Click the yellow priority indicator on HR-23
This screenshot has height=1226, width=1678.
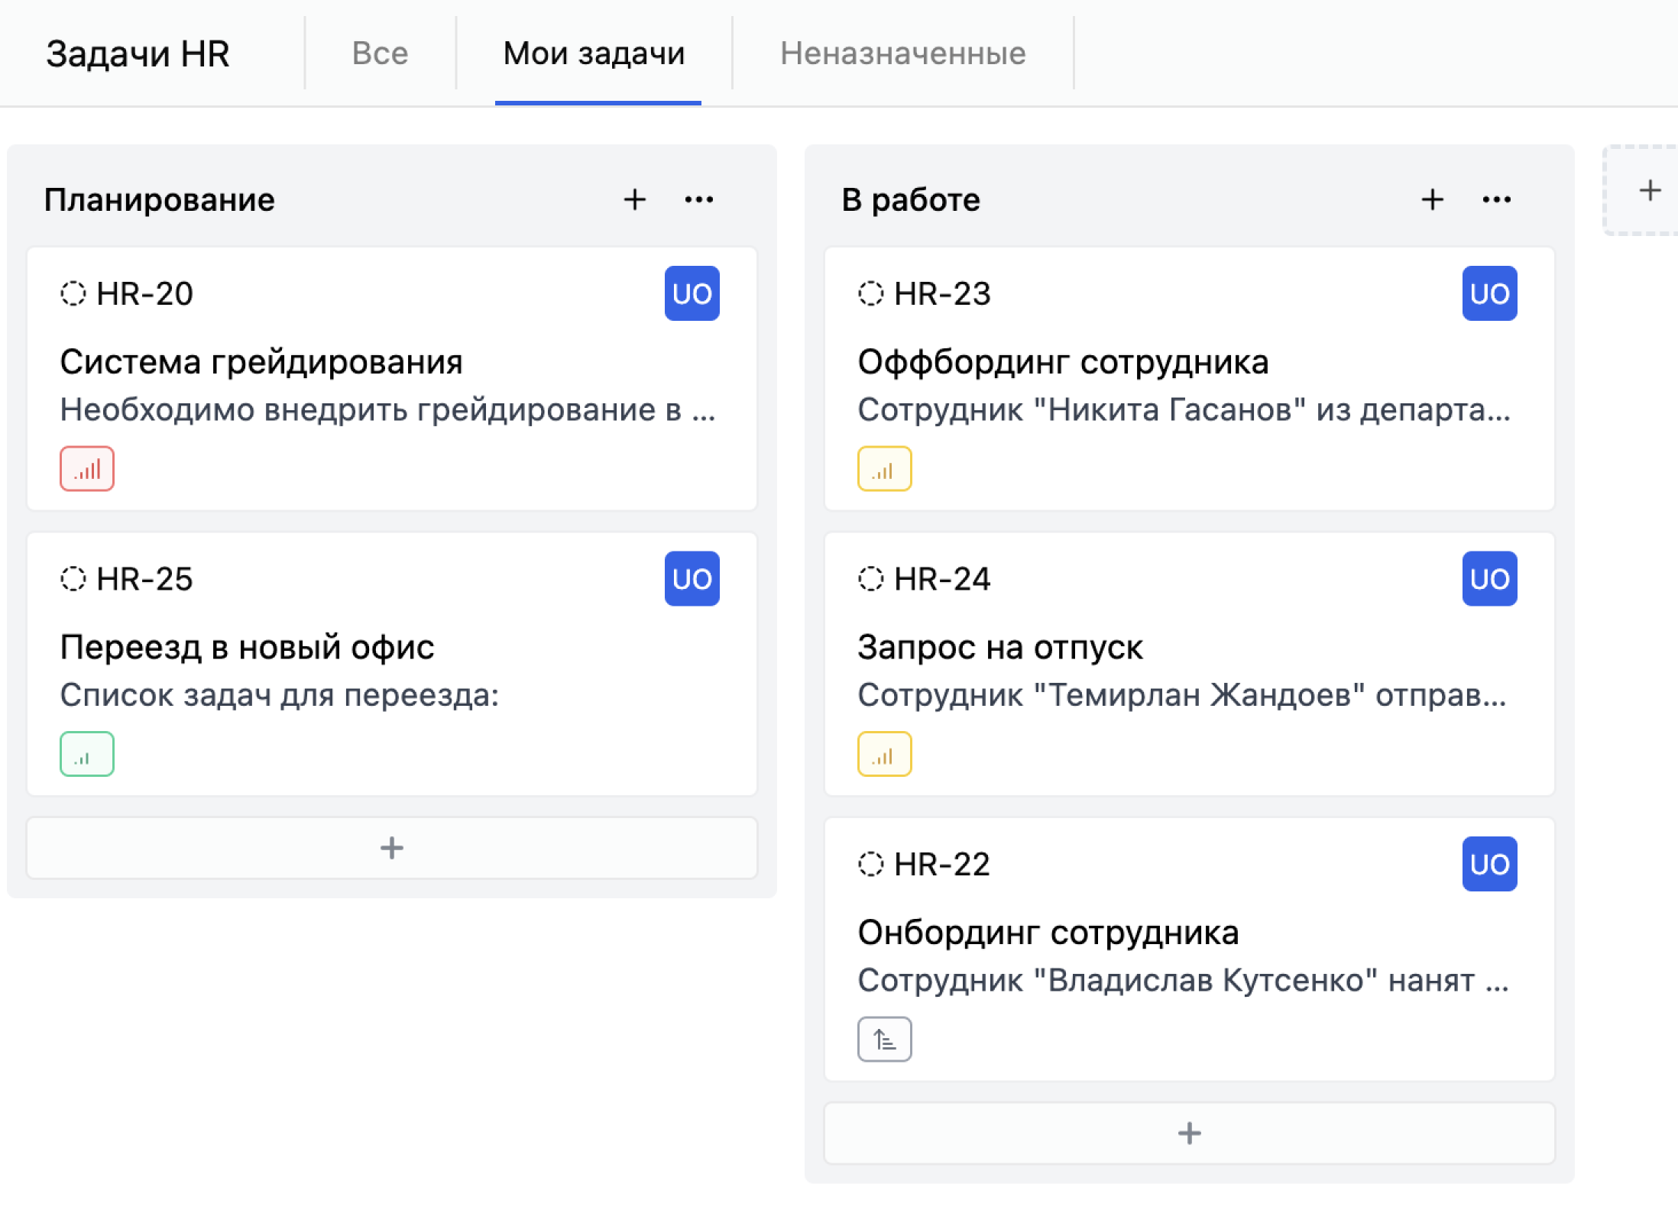pyautogui.click(x=884, y=468)
